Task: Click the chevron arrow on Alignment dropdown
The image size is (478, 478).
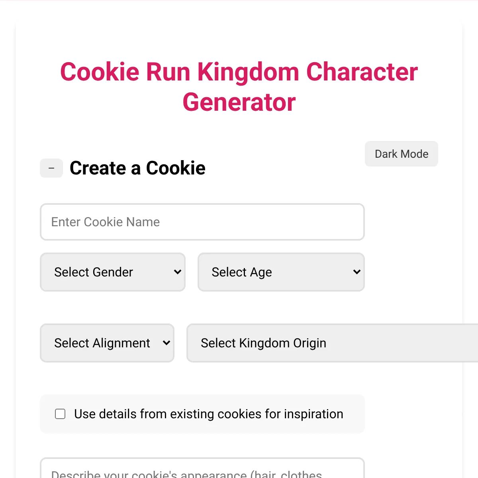Action: click(x=167, y=343)
